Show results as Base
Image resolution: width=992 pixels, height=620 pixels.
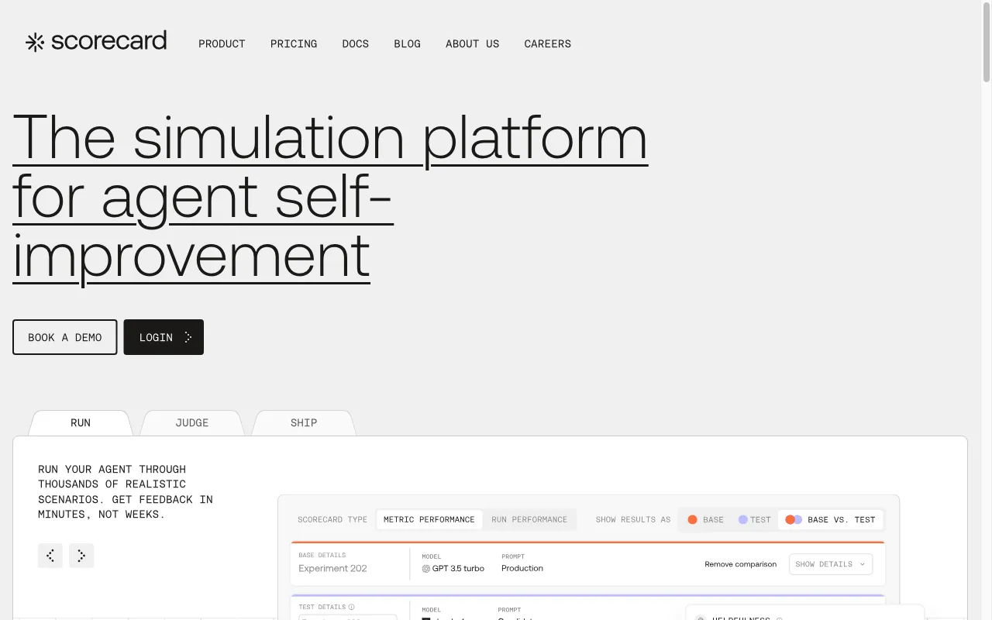(x=705, y=519)
